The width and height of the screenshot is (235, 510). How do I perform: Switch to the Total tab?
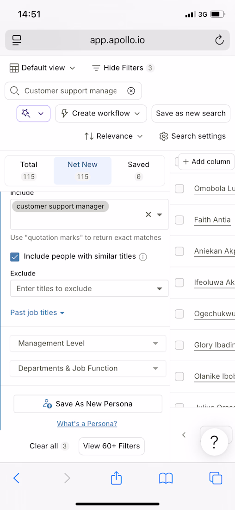coord(29,171)
